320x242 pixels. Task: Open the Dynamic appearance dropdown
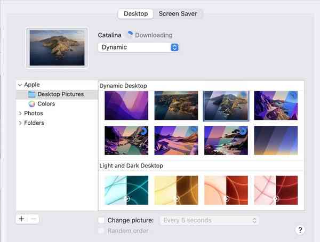tap(138, 47)
